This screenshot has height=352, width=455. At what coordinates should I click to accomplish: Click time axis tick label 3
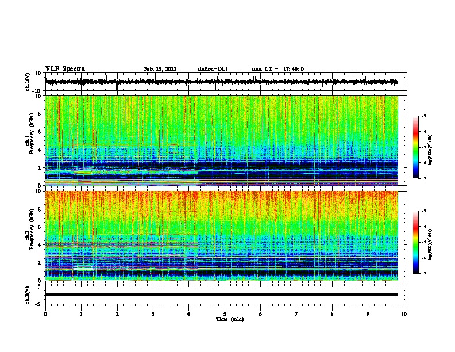[153, 314]
